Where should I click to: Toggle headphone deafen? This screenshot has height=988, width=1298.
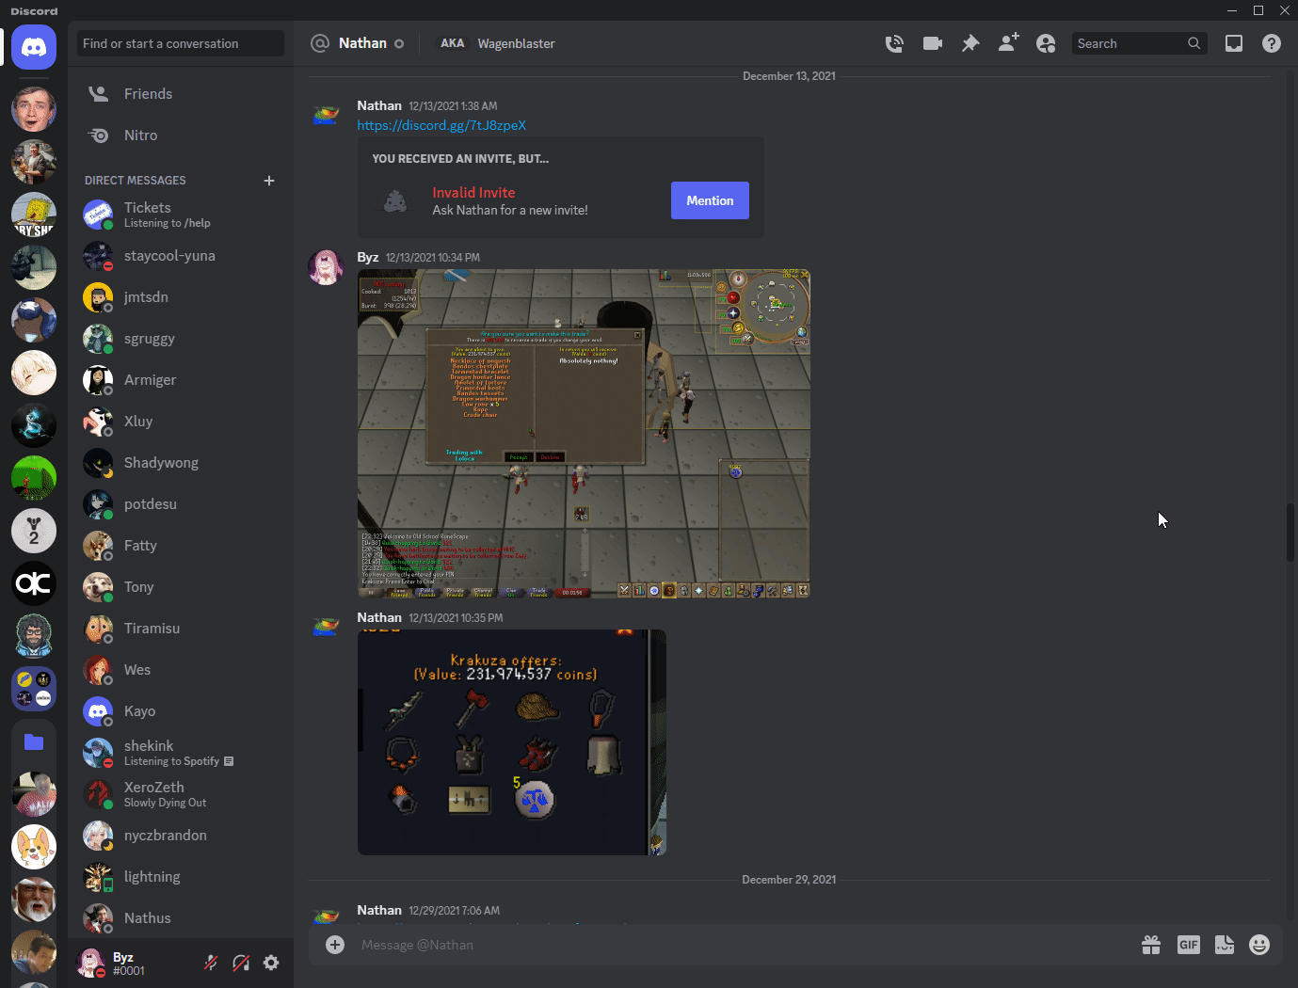241,963
